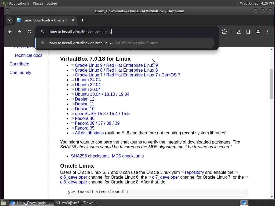Viewport: 275px width, 206px height.
Task: Open the Places menu
Action: click(x=38, y=3)
